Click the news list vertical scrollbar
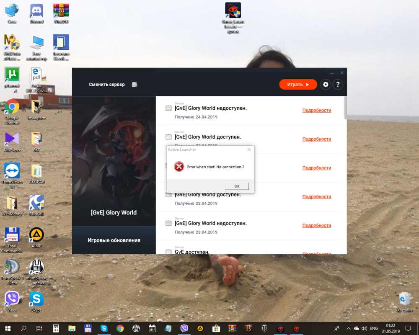Screen dimensions: 419x335 click(x=345, y=108)
